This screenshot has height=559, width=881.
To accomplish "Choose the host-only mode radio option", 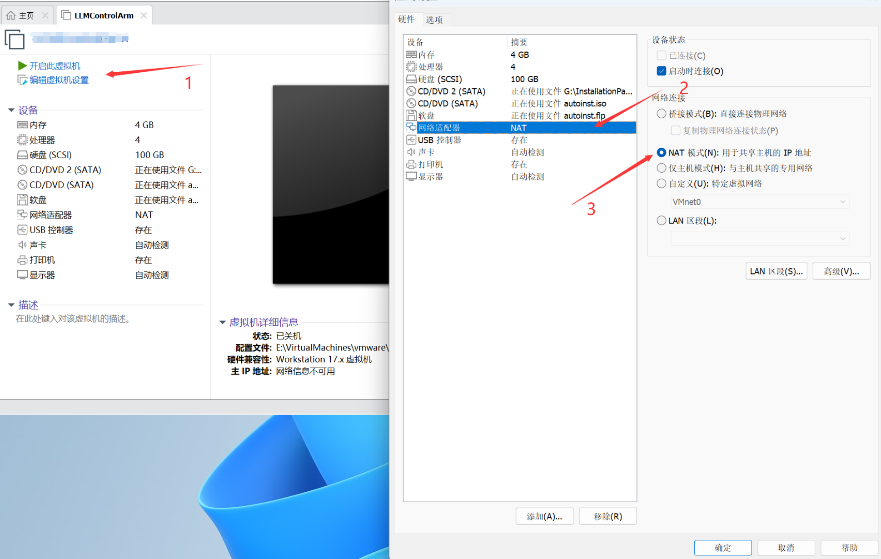I will (662, 168).
